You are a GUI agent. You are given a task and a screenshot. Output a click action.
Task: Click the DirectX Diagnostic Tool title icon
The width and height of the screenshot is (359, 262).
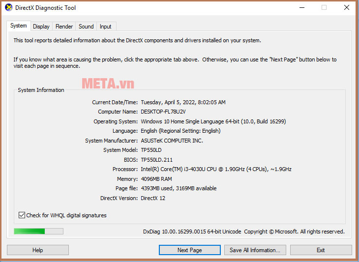click(x=8, y=7)
